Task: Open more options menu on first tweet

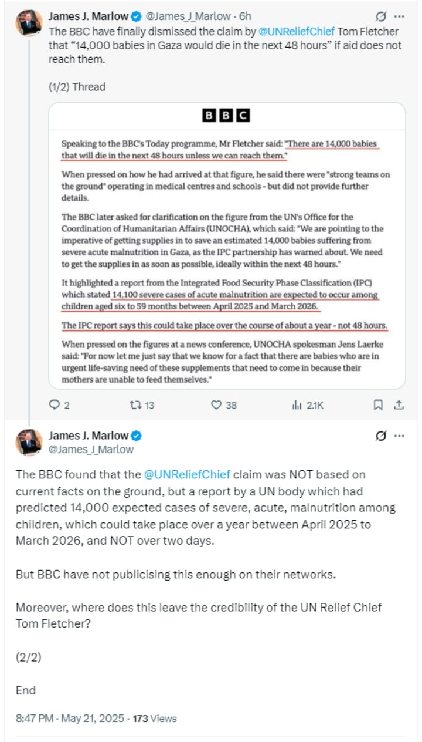Action: [x=399, y=16]
